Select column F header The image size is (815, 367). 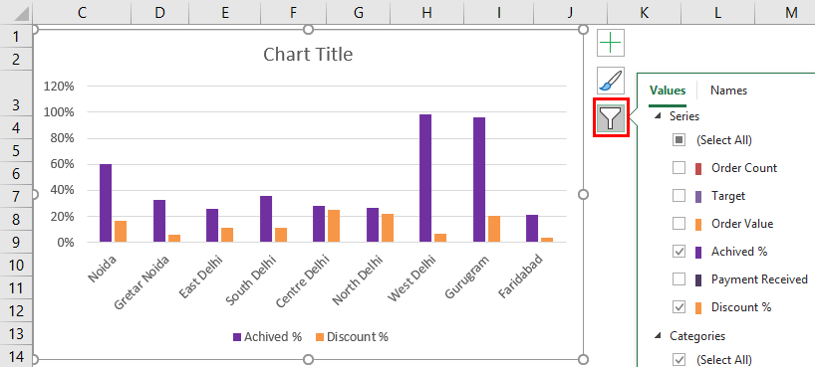pos(293,13)
